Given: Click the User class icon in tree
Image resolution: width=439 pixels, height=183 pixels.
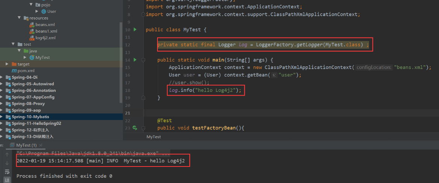Looking at the screenshot, I should [x=44, y=12].
